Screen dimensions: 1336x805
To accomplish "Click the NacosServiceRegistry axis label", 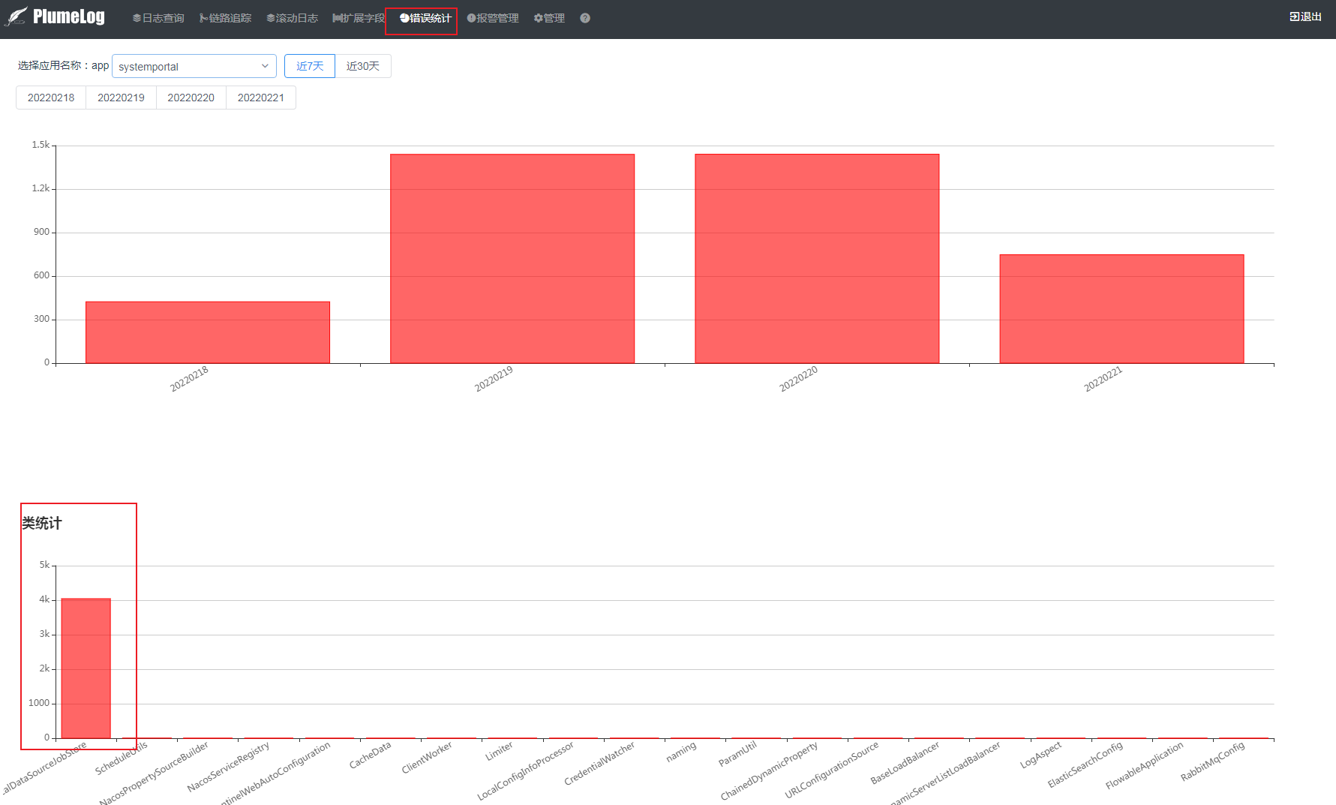I will pyautogui.click(x=228, y=767).
